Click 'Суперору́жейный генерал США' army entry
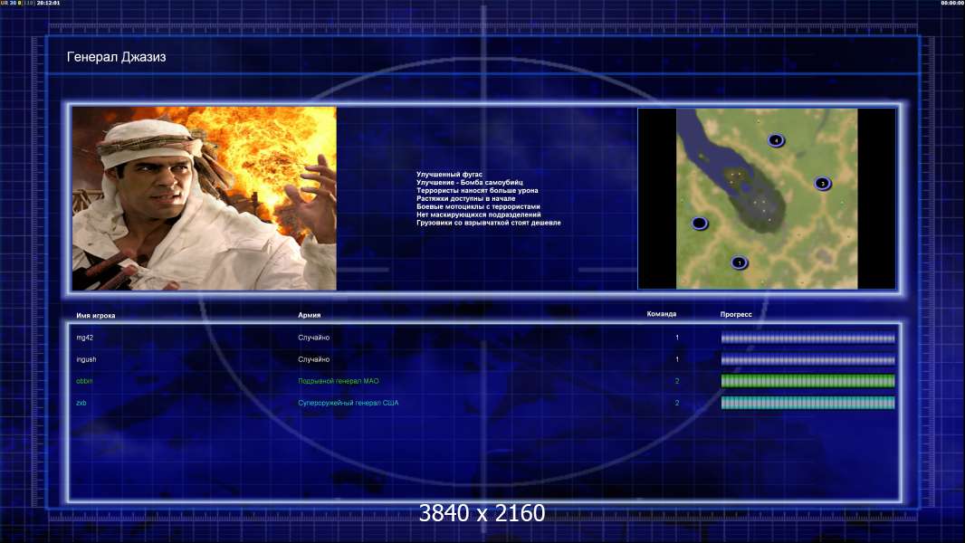This screenshot has height=543, width=965. coord(349,403)
